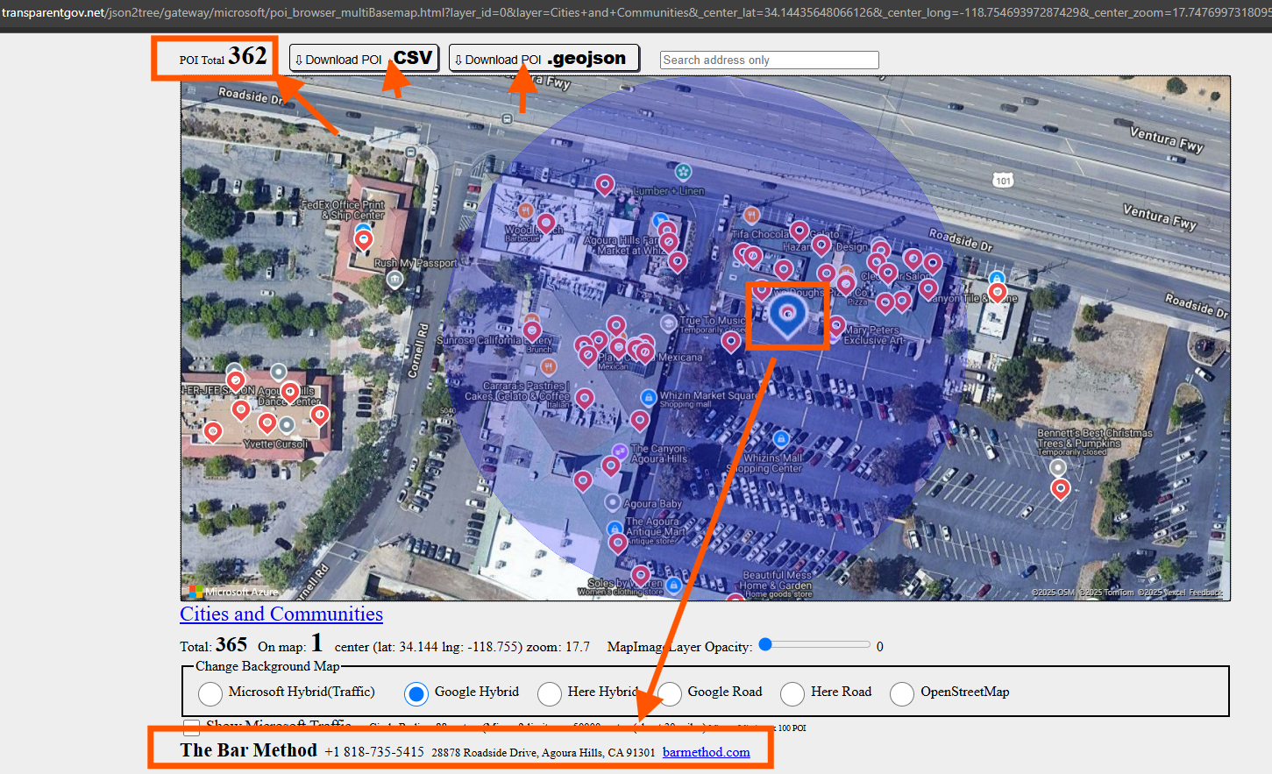Click blue shopping icon beside Soles by Warren
Viewport: 1272px width, 774px height.
point(673,585)
